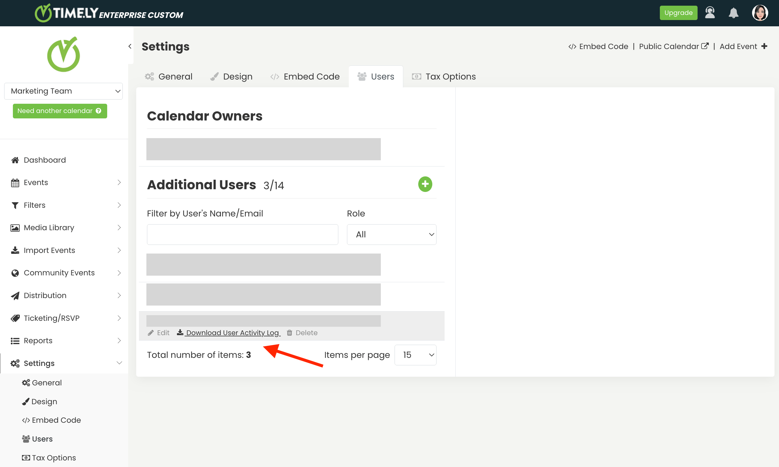Click the Community Events globe icon
779x467 pixels.
click(x=15, y=273)
